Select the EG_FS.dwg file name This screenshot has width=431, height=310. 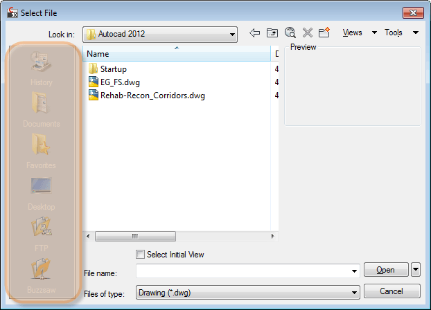click(x=120, y=82)
